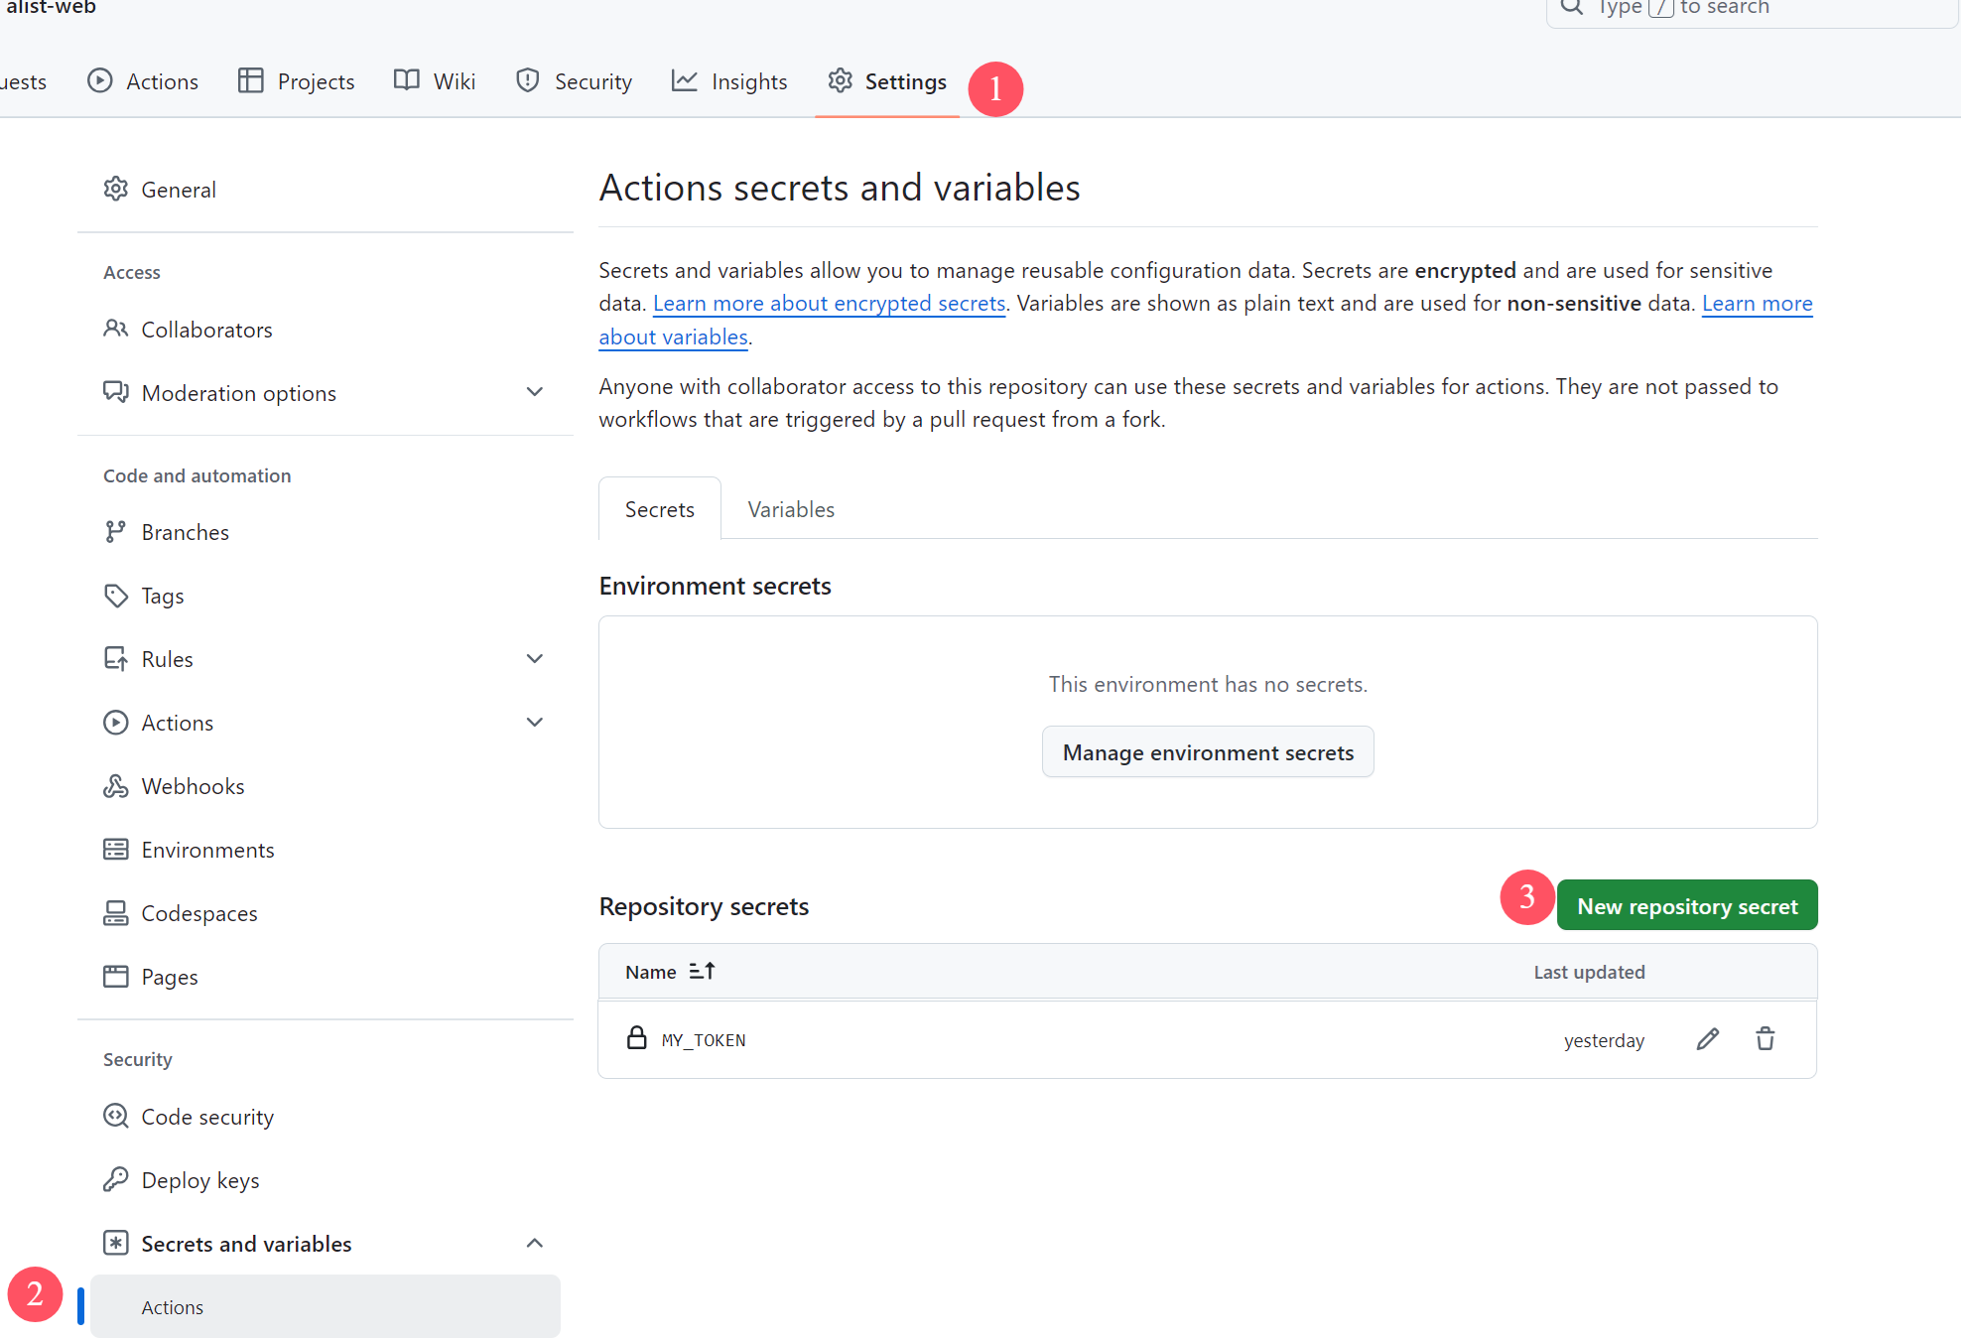Click the Code security scan icon
Viewport: 1961px width, 1342px height.
(116, 1116)
